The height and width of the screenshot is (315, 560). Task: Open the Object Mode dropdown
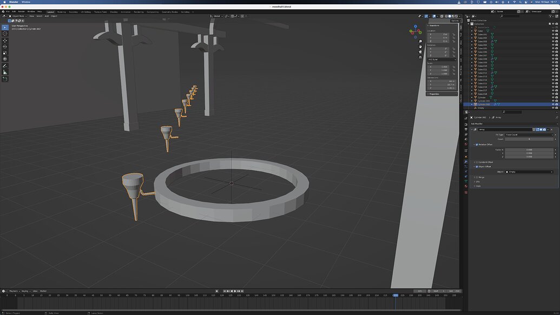click(18, 16)
